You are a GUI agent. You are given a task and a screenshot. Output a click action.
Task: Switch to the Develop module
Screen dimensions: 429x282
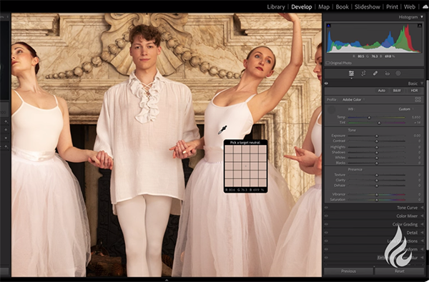[302, 7]
